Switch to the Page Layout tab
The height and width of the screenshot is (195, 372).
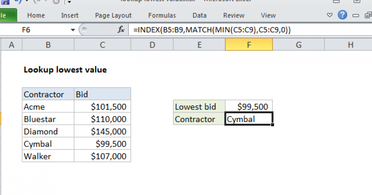[113, 15]
